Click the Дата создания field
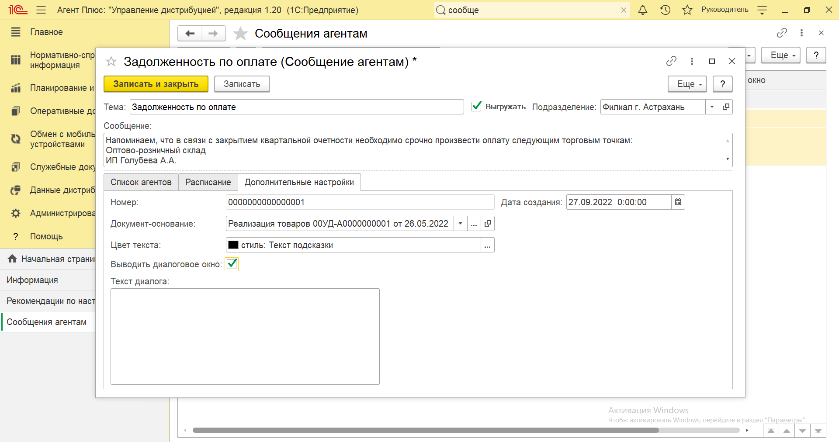 click(x=619, y=202)
